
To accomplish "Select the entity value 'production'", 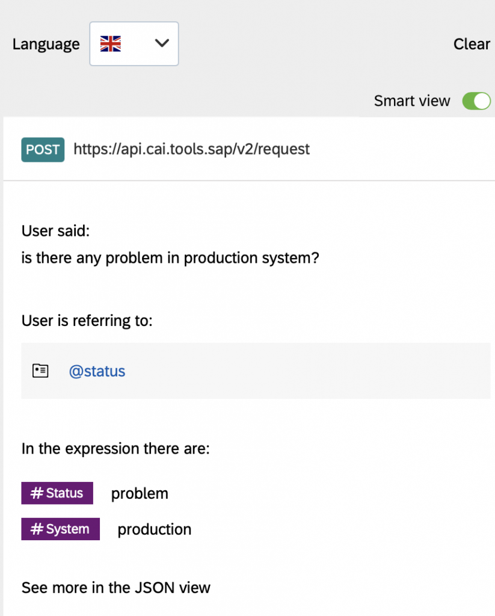I will pos(155,530).
